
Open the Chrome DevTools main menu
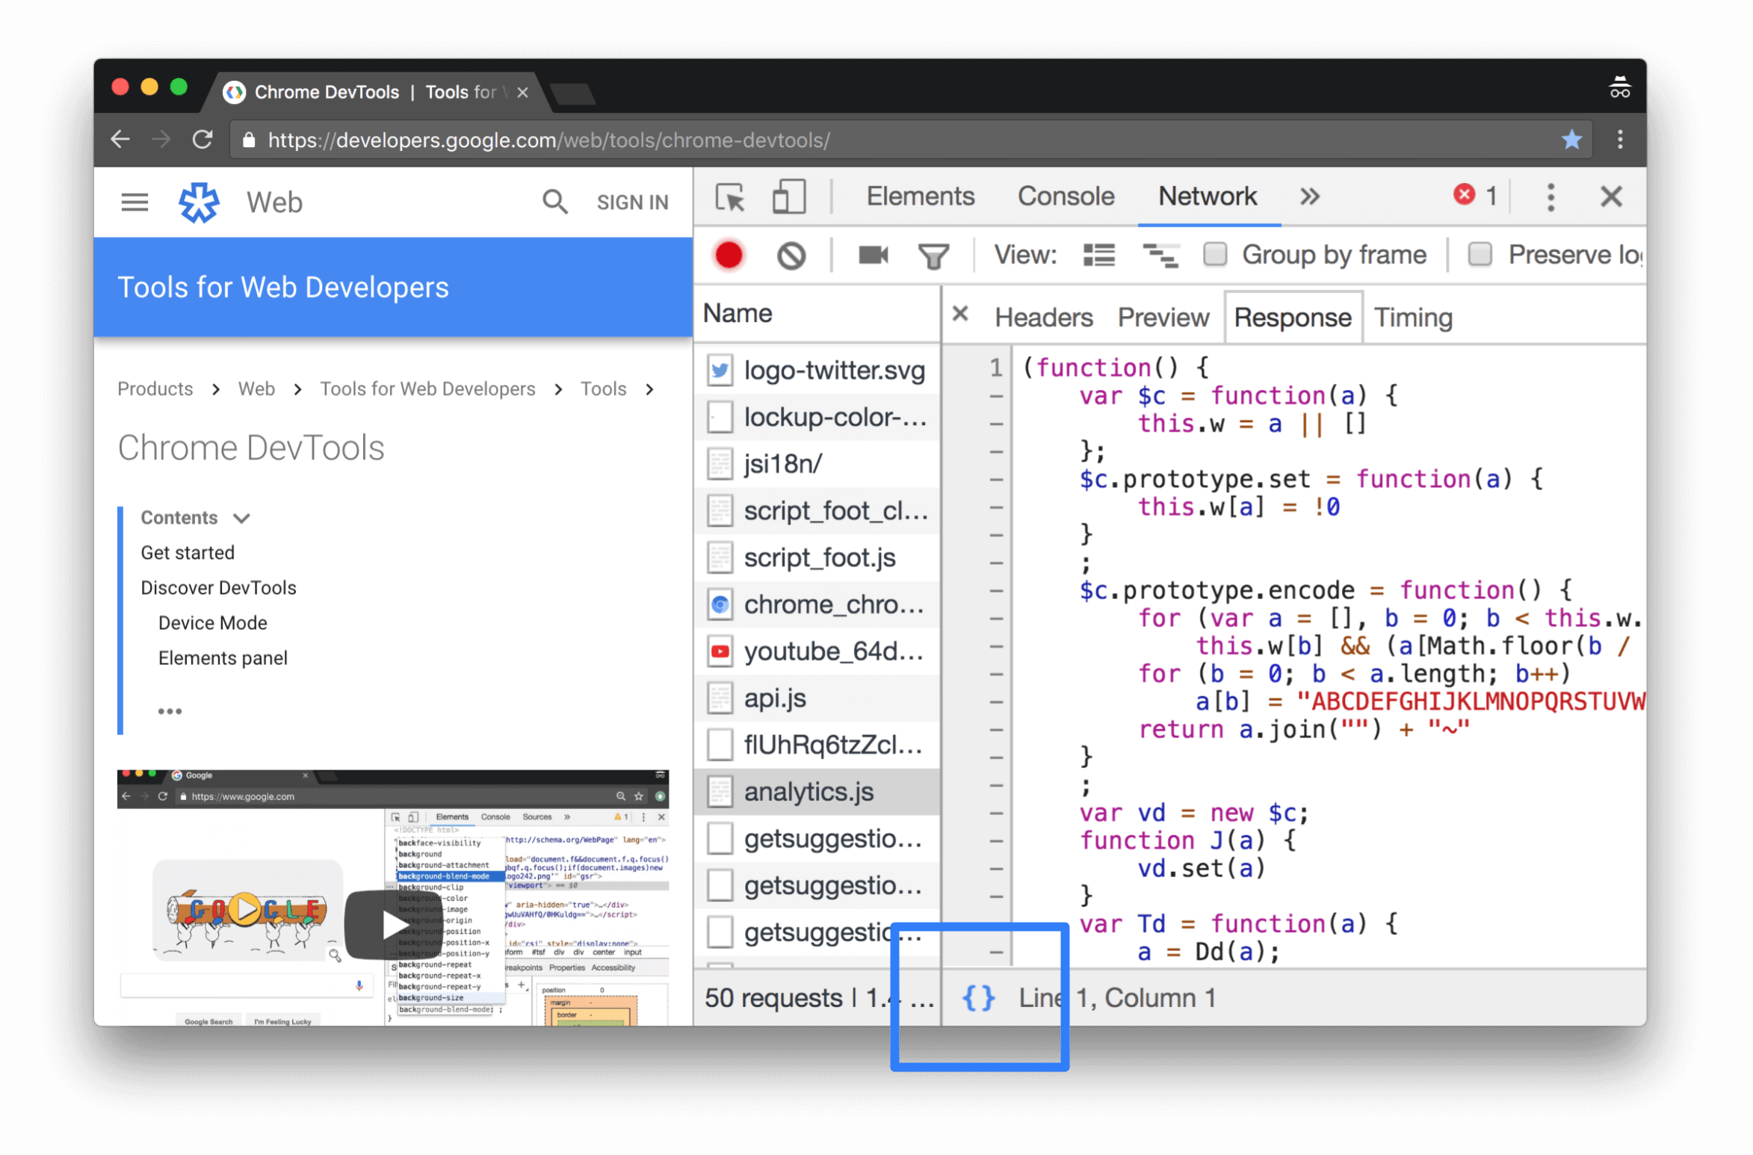[1549, 197]
